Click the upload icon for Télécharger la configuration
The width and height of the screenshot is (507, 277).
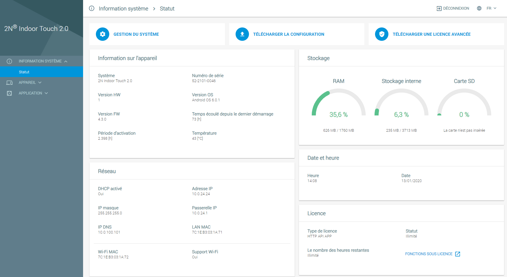242,34
